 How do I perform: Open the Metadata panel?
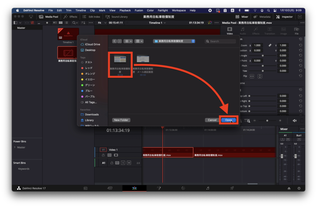pos(262,17)
